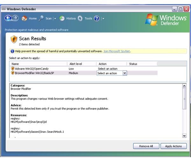
Task: Open action dropdown for BrowserModifier:Win32/BaiduSP
Action: pos(125,73)
